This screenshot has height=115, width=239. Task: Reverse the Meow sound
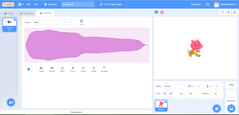[104, 69]
